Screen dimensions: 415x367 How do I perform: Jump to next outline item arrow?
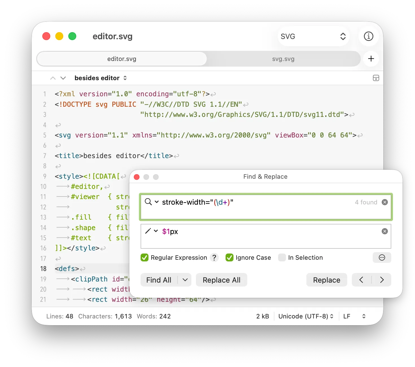click(x=63, y=78)
